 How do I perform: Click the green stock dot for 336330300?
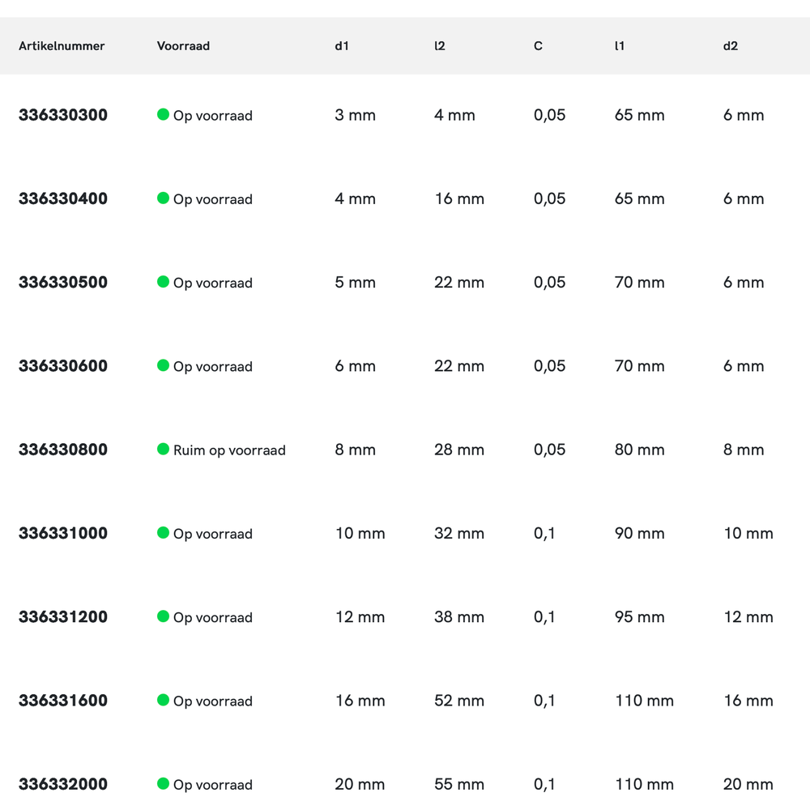[163, 114]
